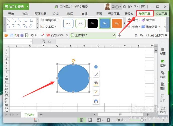Click the undo icon
The width and height of the screenshot is (173, 126).
tap(32, 35)
